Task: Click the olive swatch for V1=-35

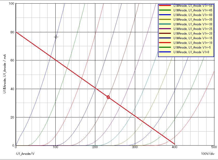Action: 165,19
